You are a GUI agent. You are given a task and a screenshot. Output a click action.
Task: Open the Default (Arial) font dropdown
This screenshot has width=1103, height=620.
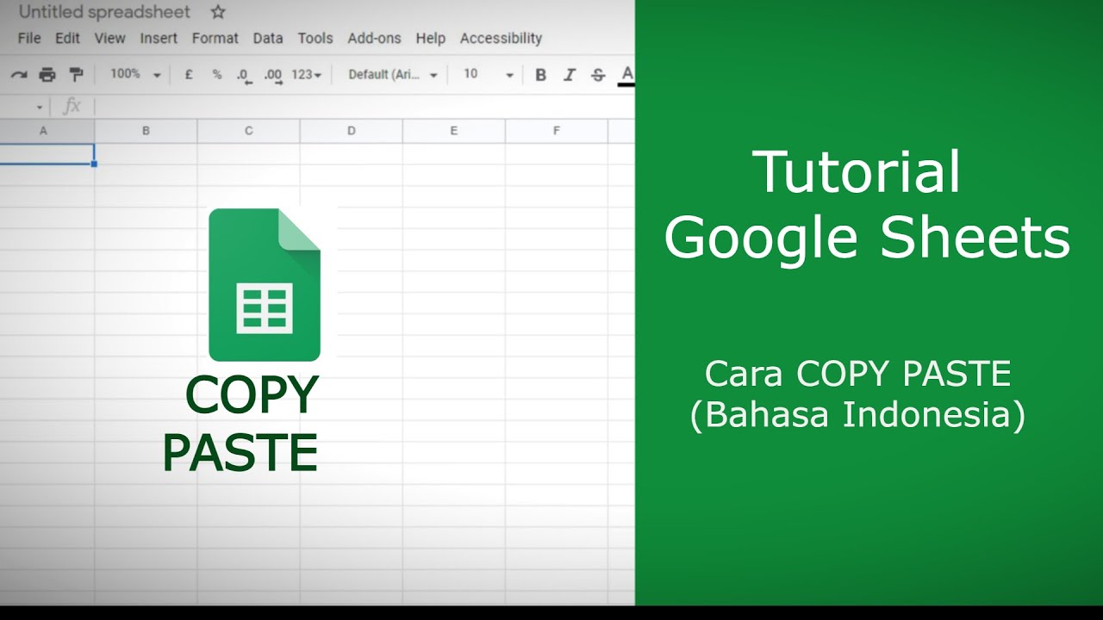tap(393, 75)
